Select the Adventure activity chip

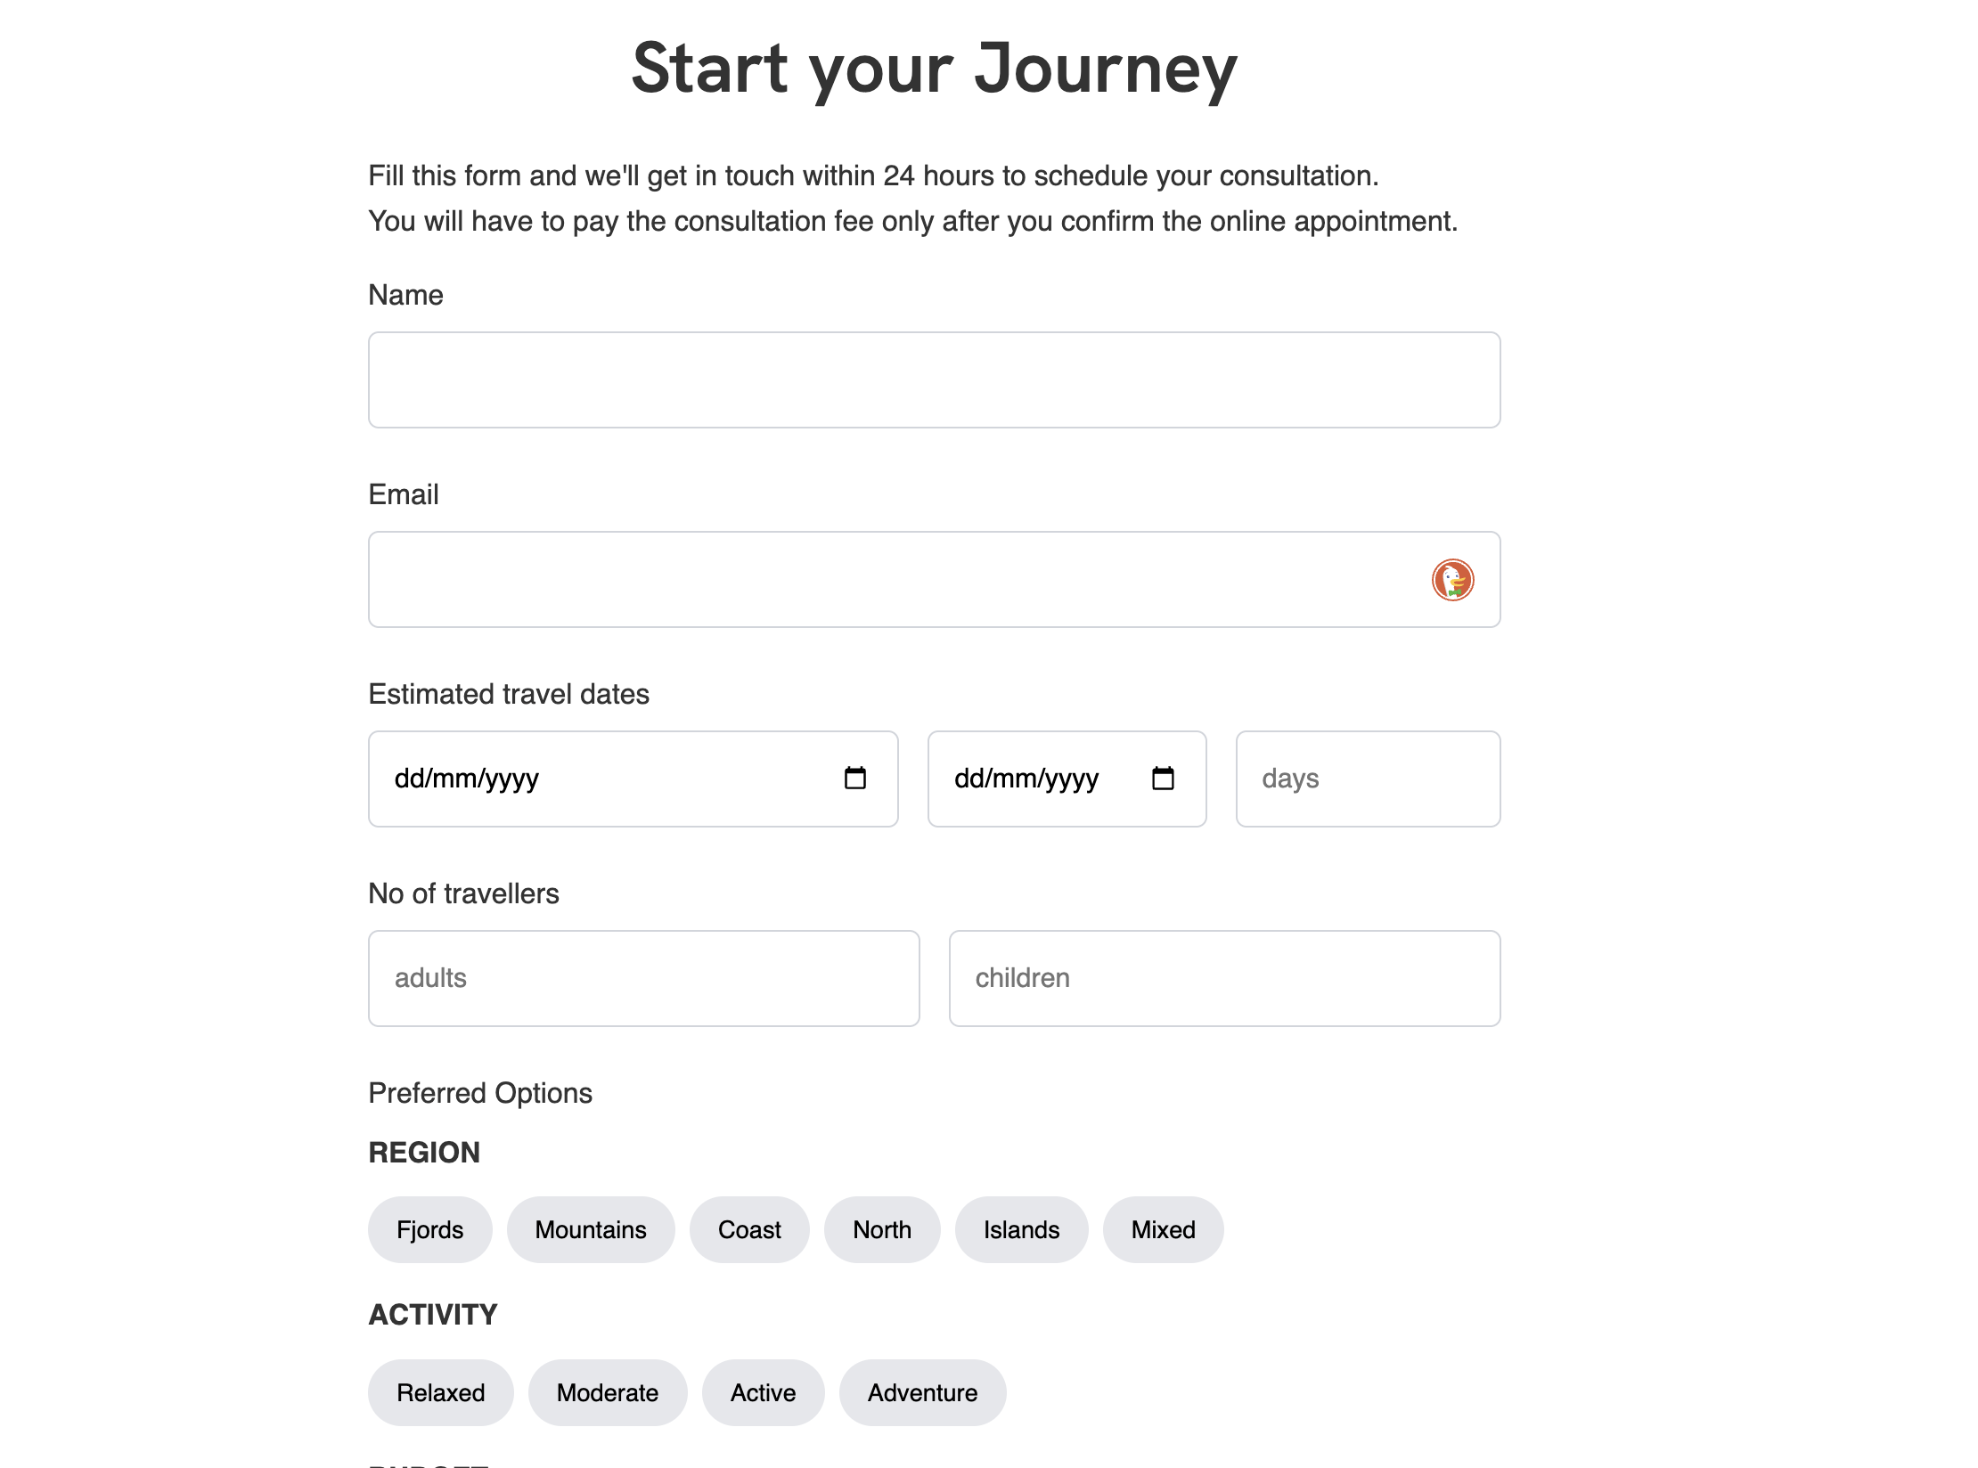click(922, 1392)
